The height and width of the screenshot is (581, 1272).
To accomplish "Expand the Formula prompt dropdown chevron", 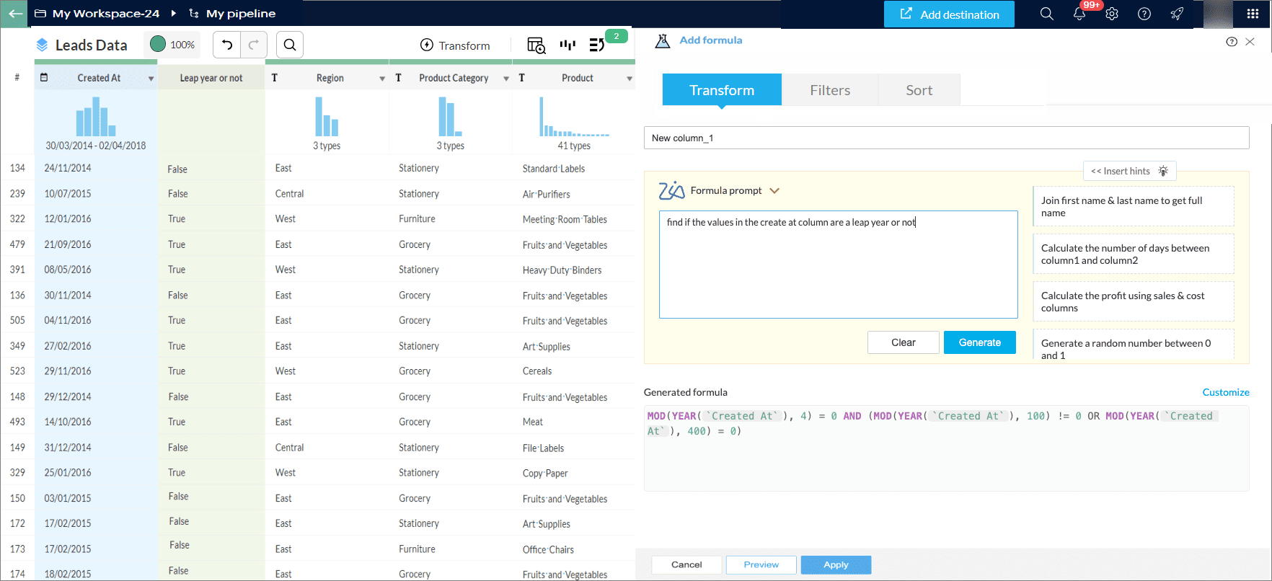I will pos(774,191).
